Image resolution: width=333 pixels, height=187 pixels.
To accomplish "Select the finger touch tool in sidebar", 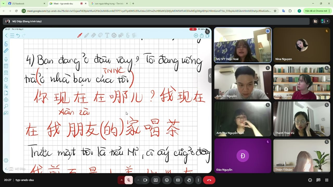I will pyautogui.click(x=6, y=44).
